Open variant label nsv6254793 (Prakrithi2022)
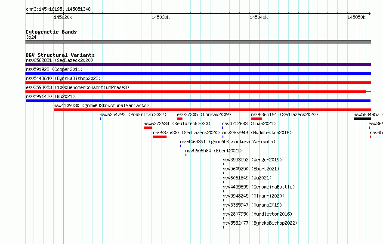383x244 pixels. [133, 114]
